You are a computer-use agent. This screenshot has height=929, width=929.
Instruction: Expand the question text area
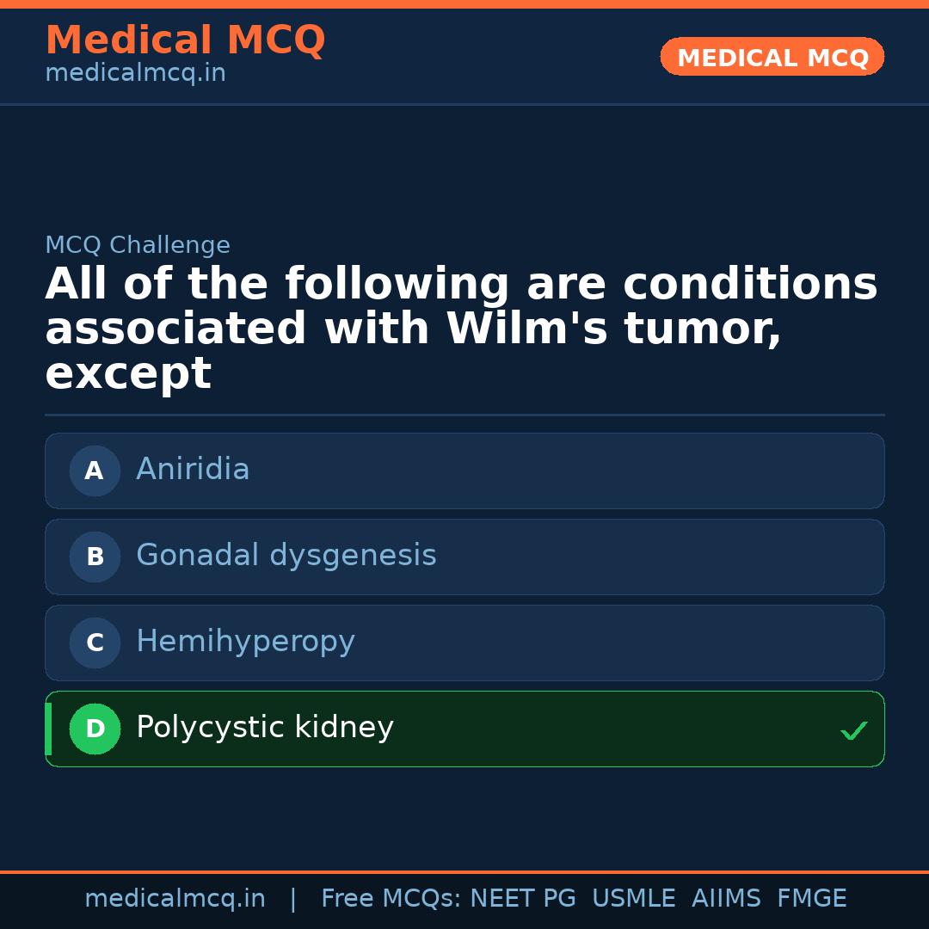(x=460, y=327)
